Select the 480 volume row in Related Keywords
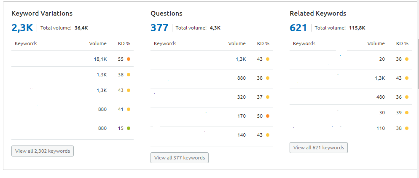This screenshot has width=419, height=178. pos(351,97)
